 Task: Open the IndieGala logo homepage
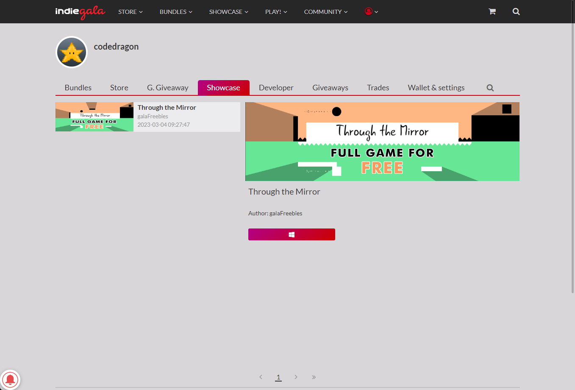(80, 12)
